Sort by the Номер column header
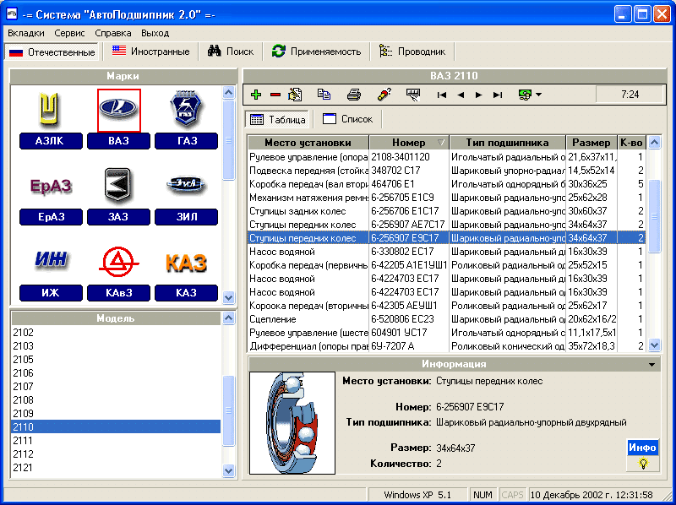The width and height of the screenshot is (676, 505). click(408, 143)
